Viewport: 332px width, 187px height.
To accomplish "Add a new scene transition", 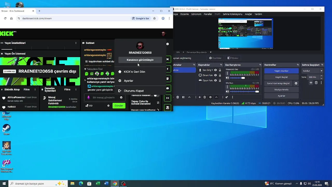I will tap(311, 83).
